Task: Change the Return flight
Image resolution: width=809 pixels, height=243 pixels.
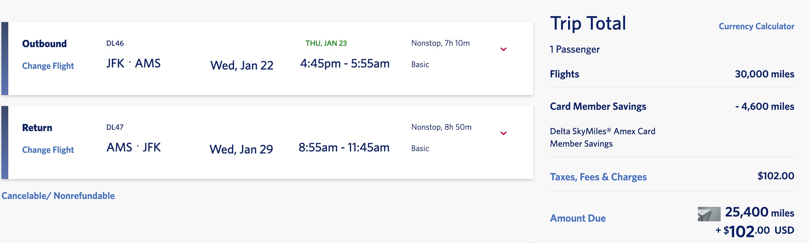Action: coord(48,150)
